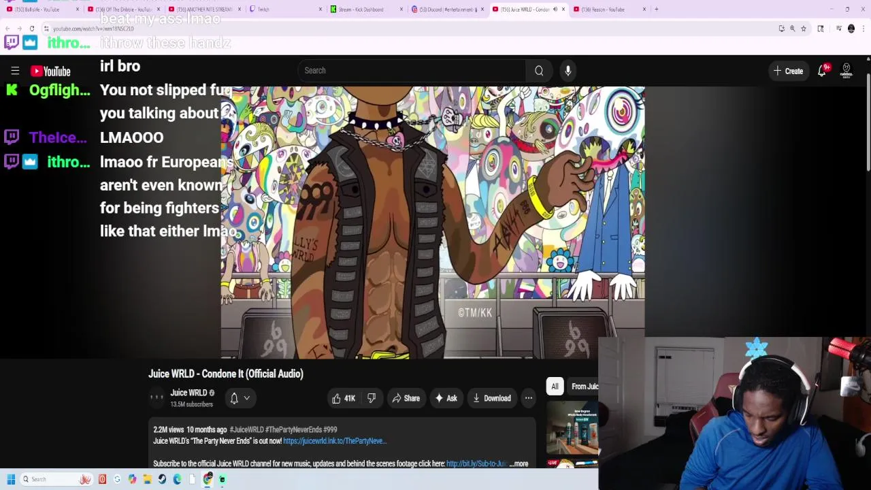Open the #JuiceWRLD hashtag

pos(246,429)
